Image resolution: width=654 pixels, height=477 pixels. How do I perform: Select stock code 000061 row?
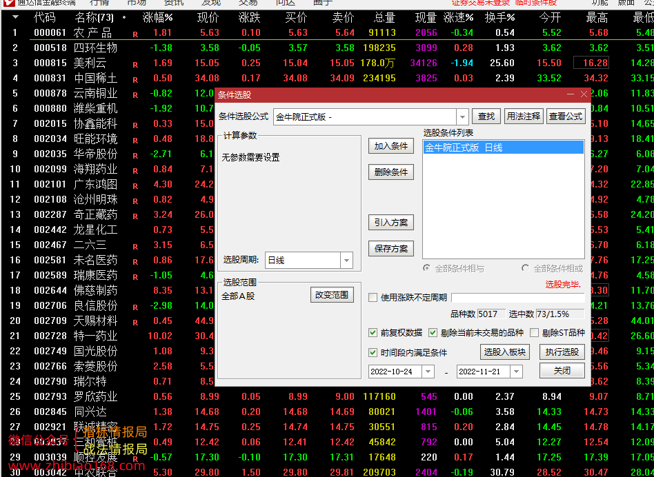click(50, 32)
